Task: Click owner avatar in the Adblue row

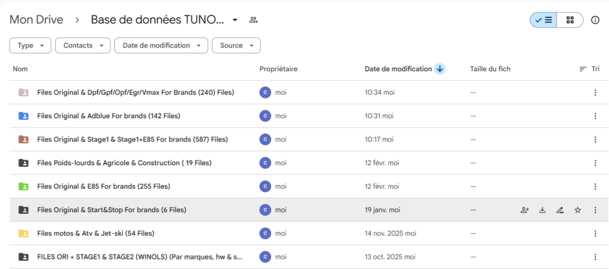Action: pyautogui.click(x=265, y=116)
